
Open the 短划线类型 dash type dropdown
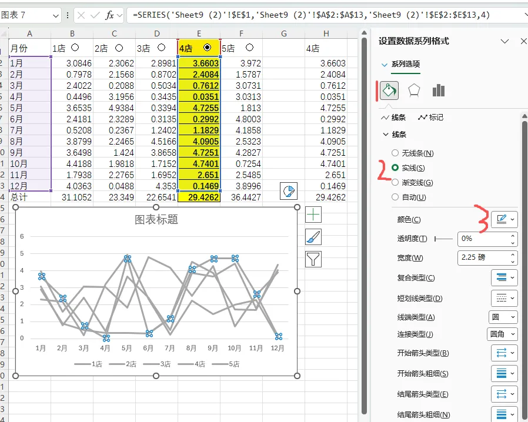pos(504,298)
